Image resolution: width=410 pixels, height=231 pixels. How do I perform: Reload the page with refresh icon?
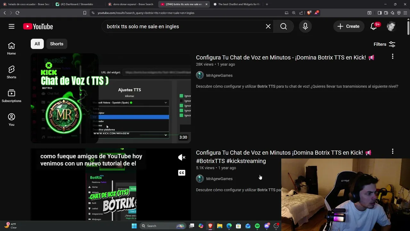click(x=17, y=13)
